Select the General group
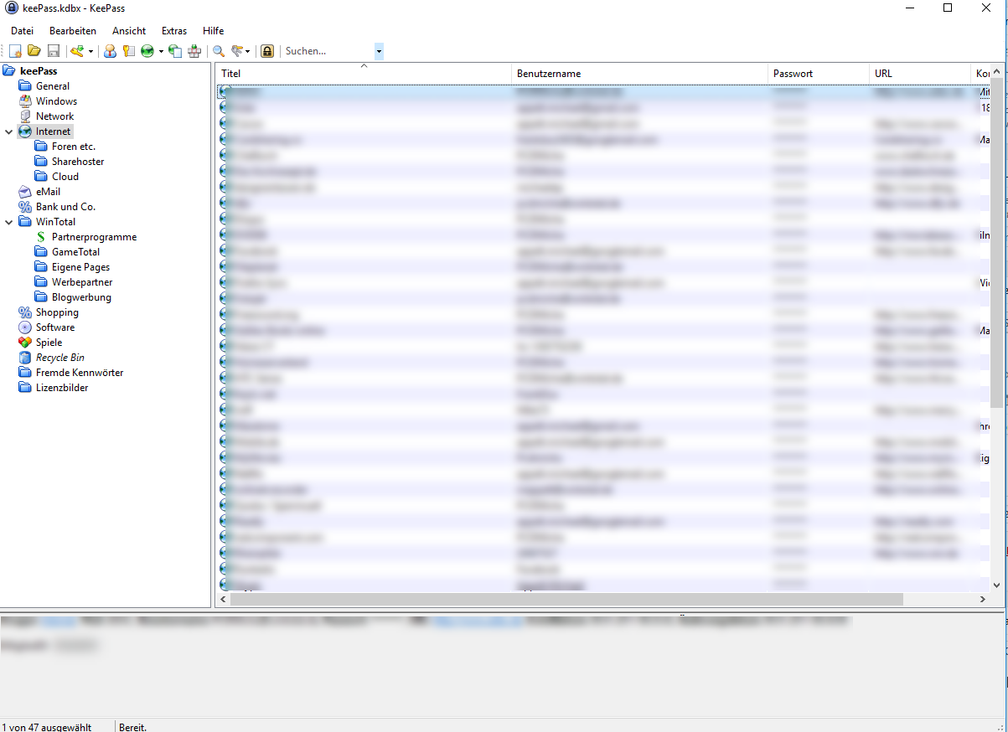 coord(53,86)
